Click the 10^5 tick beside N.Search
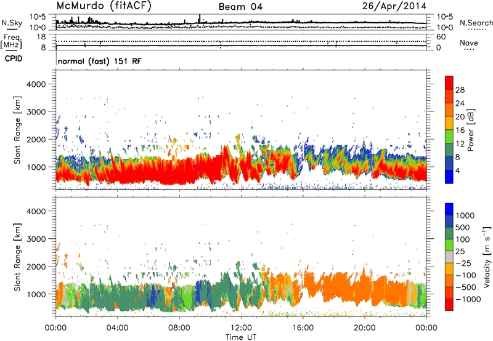The width and height of the screenshot is (493, 341). pos(444,17)
